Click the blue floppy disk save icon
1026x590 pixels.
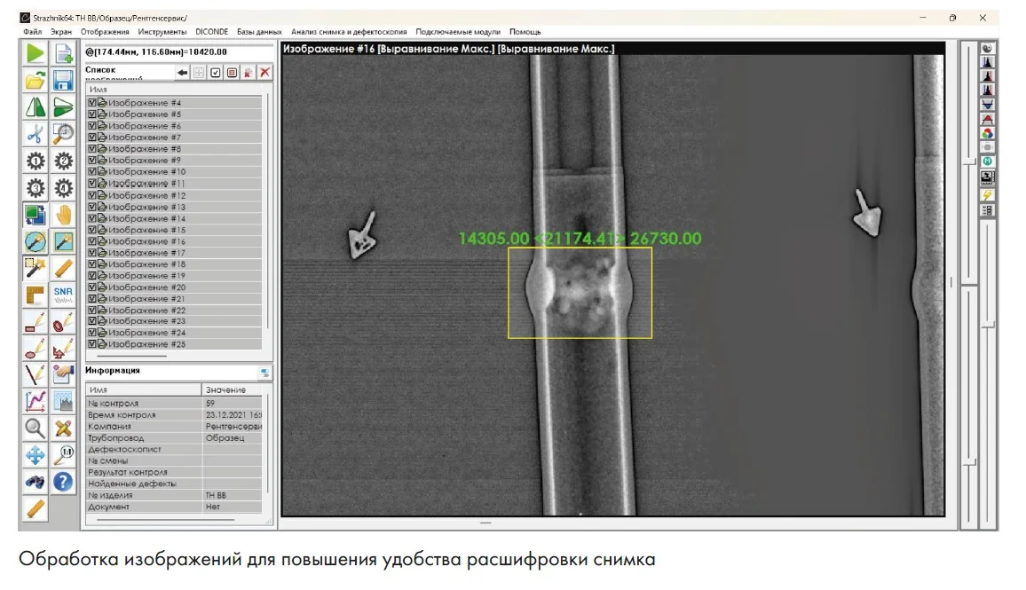(x=64, y=81)
